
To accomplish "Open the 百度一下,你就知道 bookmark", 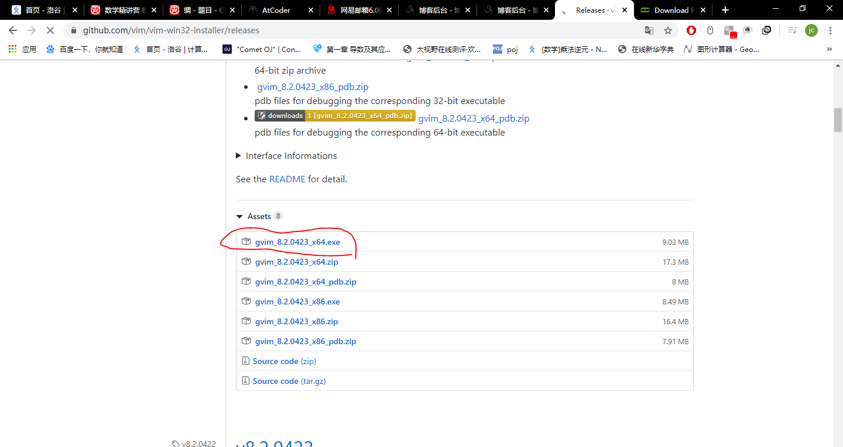I will 84,50.
